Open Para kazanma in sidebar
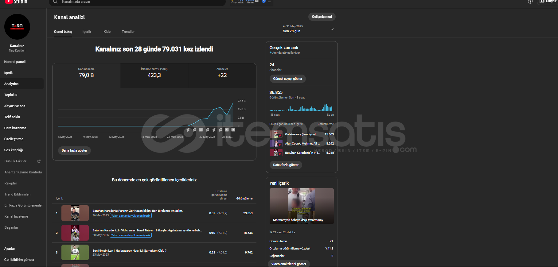This screenshot has width=558, height=267. (22, 128)
